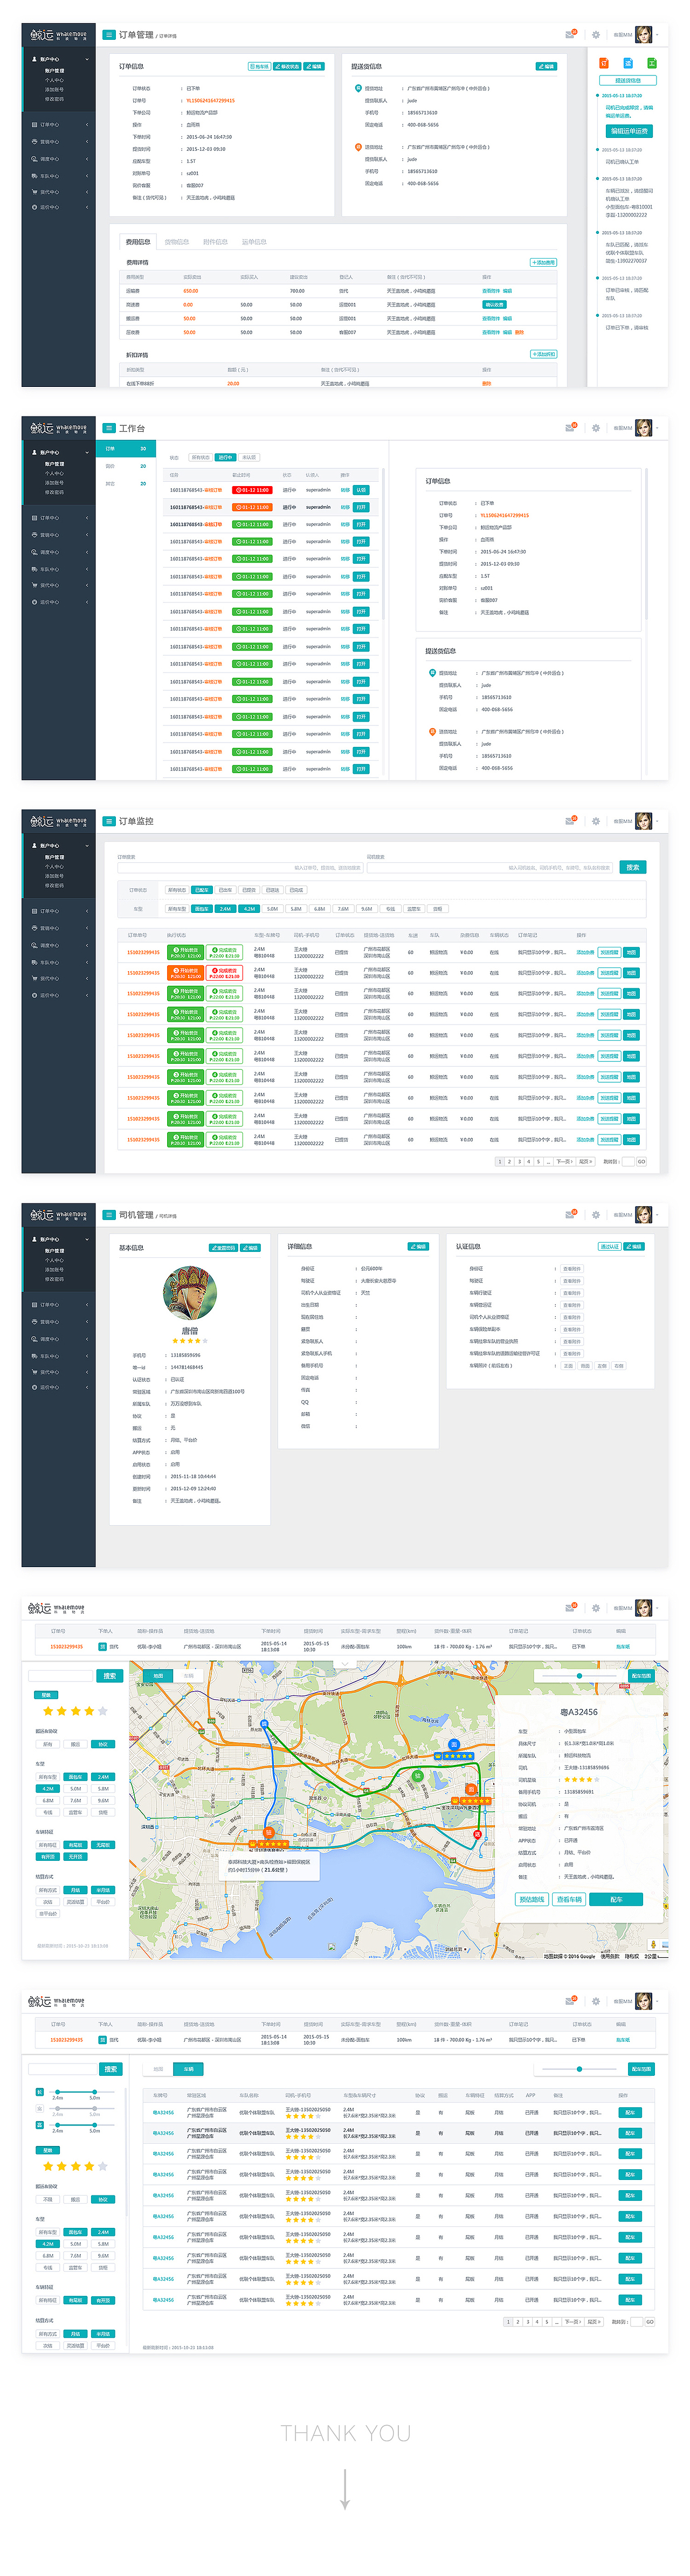Click the orange document icon in order timeline panel
This screenshot has height=2576, width=690.
click(604, 62)
